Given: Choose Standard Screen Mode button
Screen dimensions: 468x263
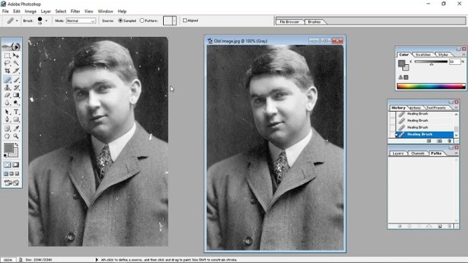Looking at the screenshot, I should 6,173.
